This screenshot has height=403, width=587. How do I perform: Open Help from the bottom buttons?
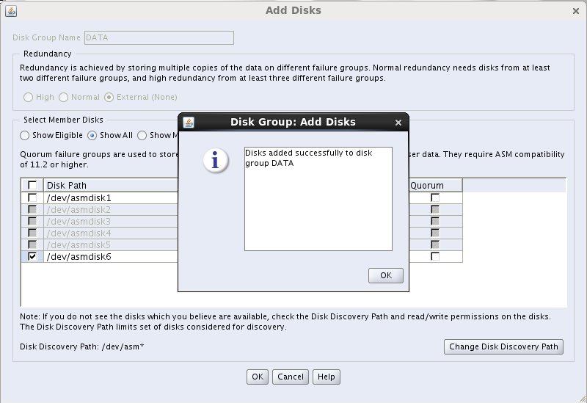click(x=326, y=377)
